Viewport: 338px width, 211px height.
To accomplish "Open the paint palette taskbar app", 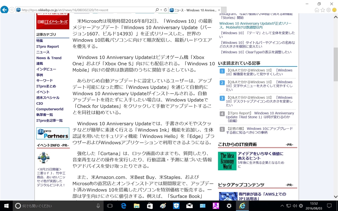I will 163,206.
